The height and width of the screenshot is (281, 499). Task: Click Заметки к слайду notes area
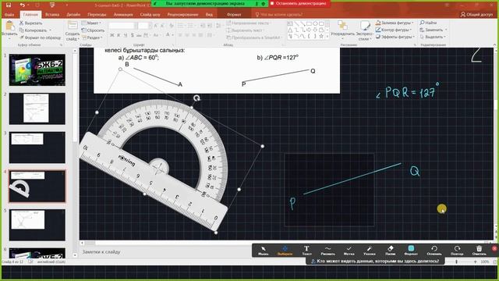(x=101, y=251)
